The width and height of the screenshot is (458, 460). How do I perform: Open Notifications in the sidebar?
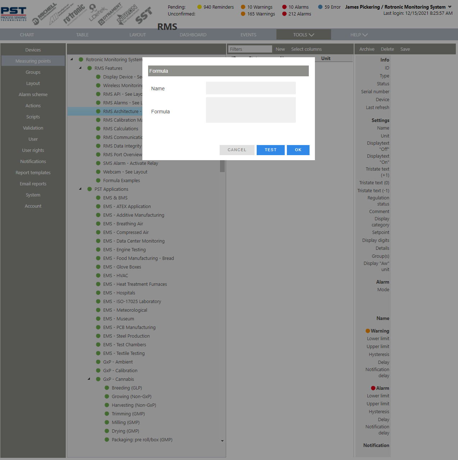click(33, 161)
